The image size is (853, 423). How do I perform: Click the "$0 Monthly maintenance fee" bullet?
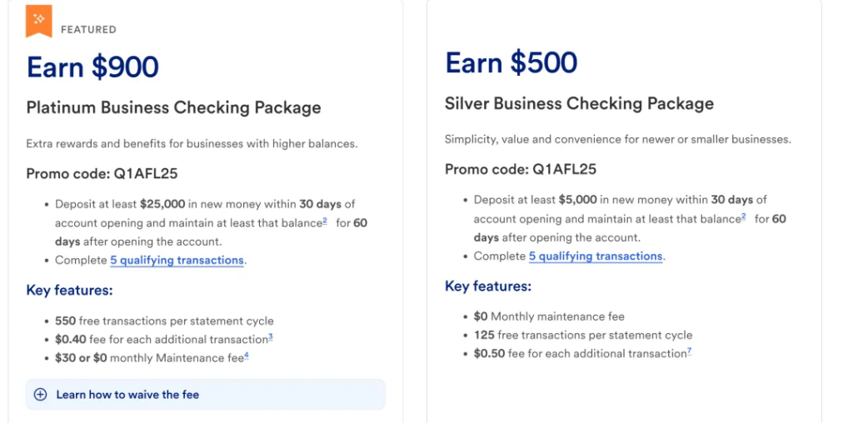click(x=549, y=316)
